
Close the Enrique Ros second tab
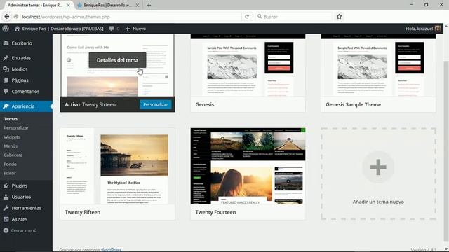click(x=138, y=5)
